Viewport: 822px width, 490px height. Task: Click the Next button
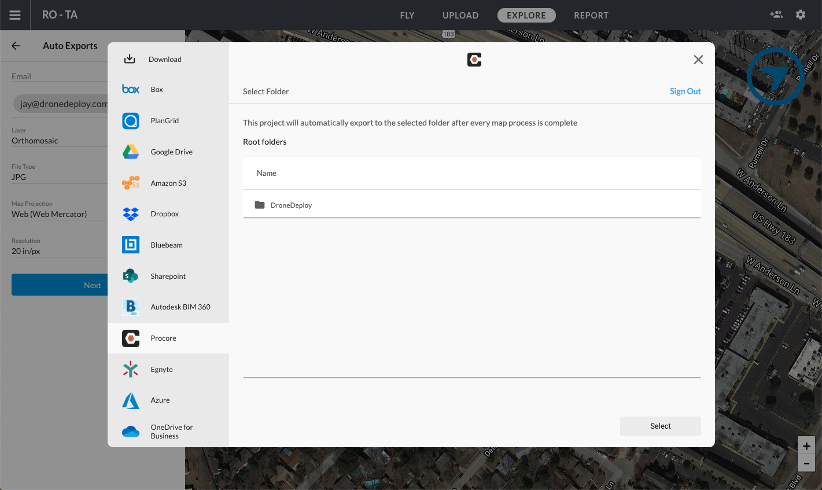pyautogui.click(x=60, y=285)
